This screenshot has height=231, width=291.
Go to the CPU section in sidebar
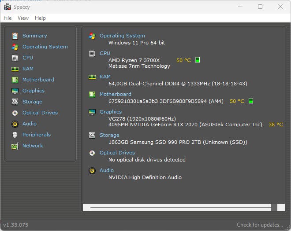[28, 58]
